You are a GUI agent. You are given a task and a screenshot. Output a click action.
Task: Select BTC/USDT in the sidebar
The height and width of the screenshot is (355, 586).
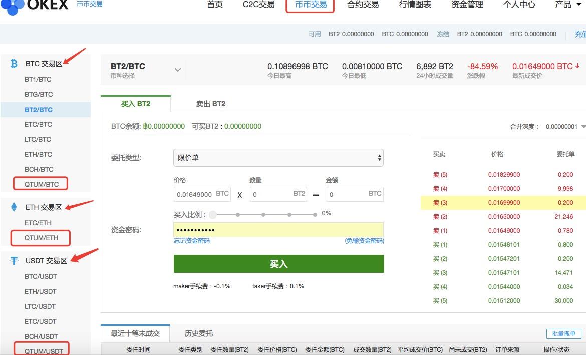point(41,276)
